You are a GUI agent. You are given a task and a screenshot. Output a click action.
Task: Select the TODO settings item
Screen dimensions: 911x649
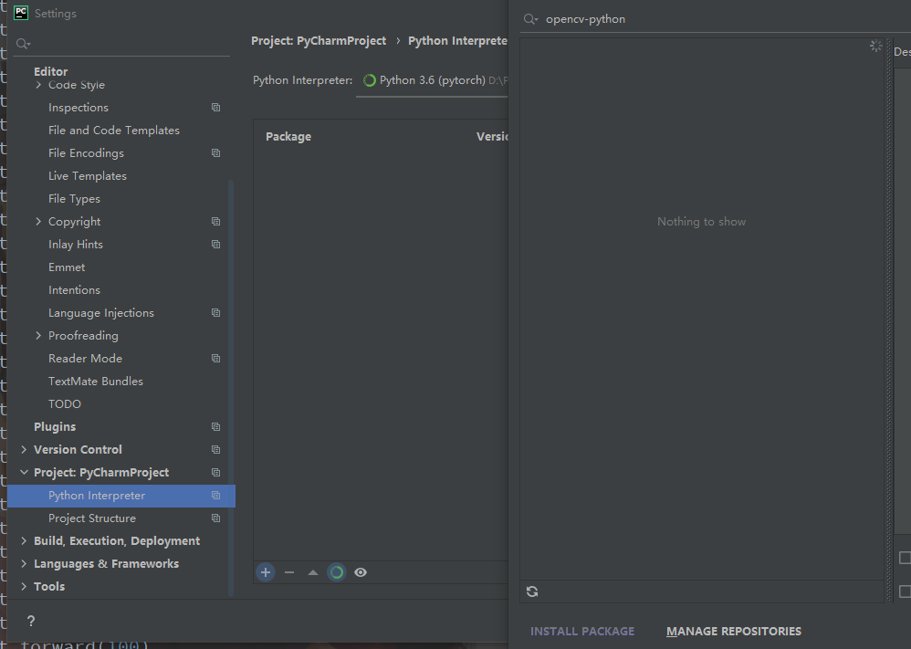coord(65,403)
